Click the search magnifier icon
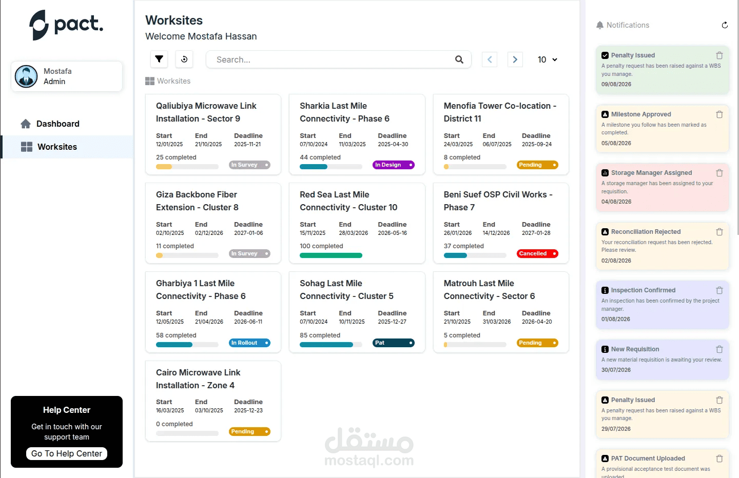The width and height of the screenshot is (739, 478). [459, 59]
